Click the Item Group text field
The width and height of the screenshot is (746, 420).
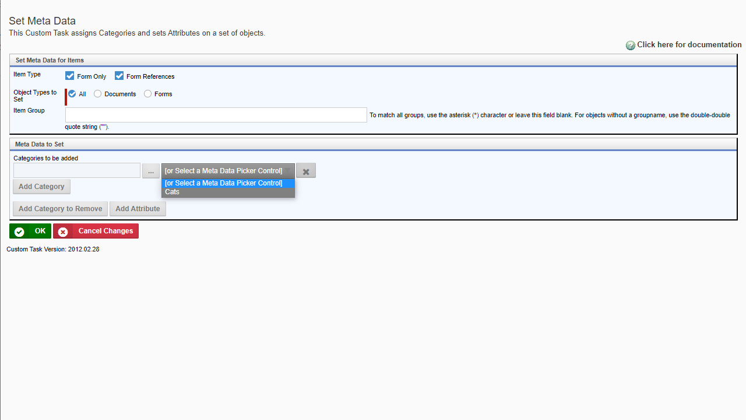click(x=216, y=115)
